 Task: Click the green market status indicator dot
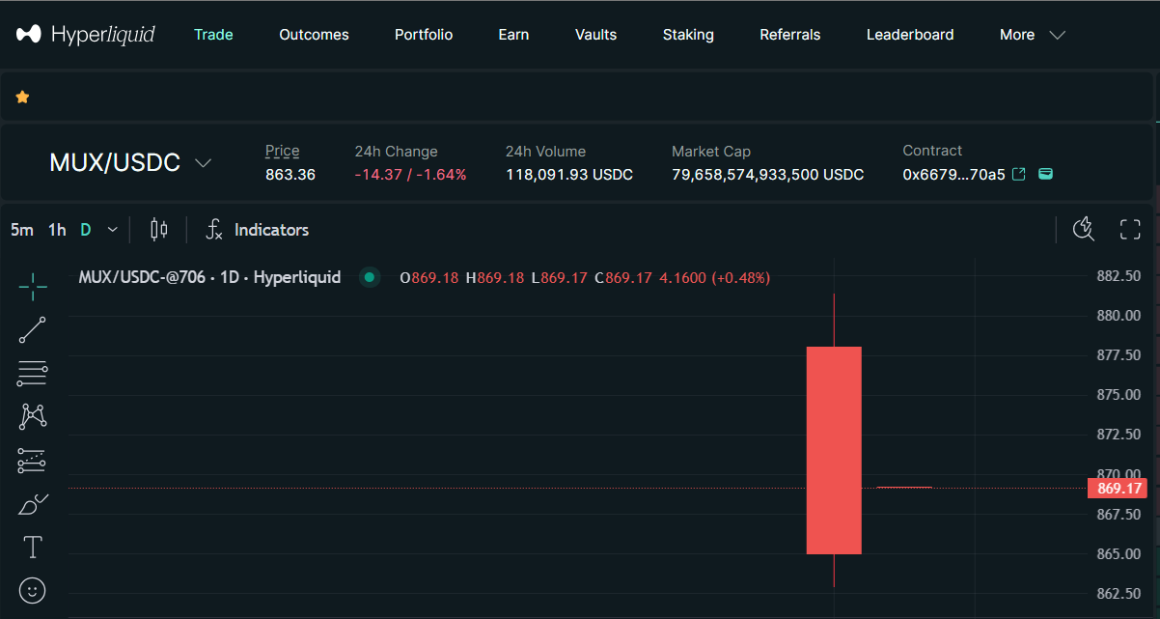tap(370, 278)
